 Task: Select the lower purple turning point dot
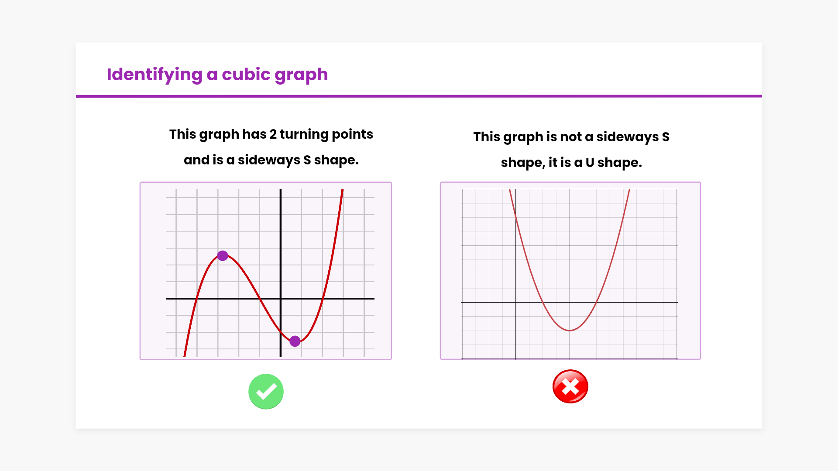(x=295, y=341)
